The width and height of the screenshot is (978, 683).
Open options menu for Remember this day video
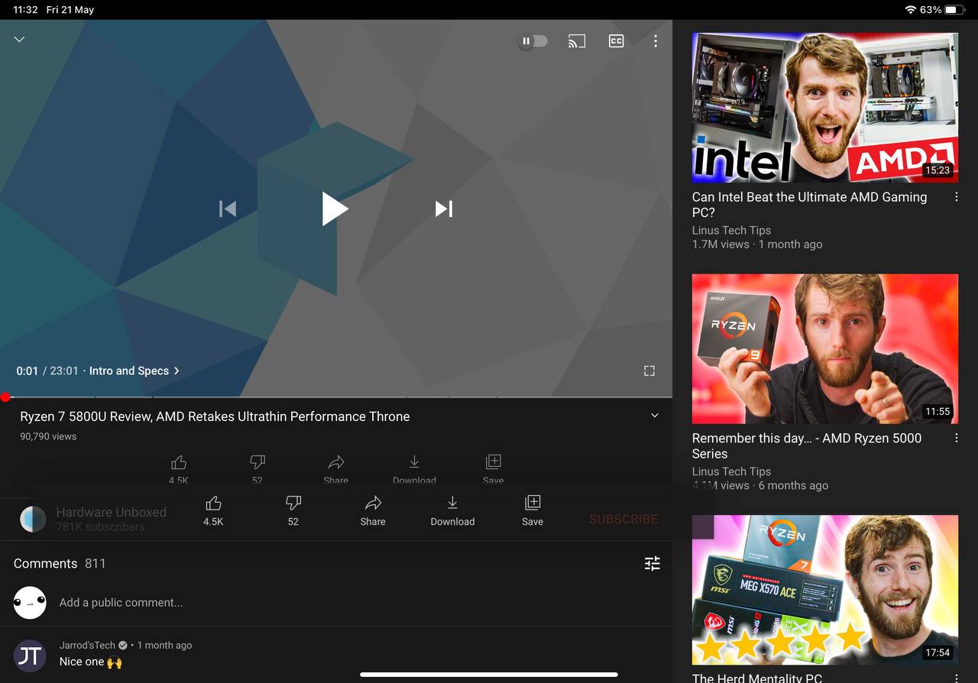point(957,439)
